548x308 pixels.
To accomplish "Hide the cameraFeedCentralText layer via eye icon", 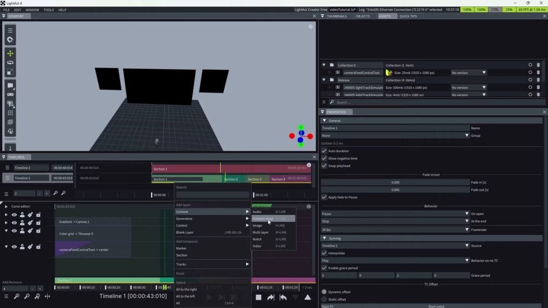I will 14,247.
